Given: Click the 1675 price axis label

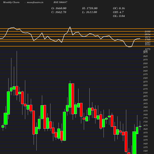Looking at the screenshot, I should (x=145, y=125).
